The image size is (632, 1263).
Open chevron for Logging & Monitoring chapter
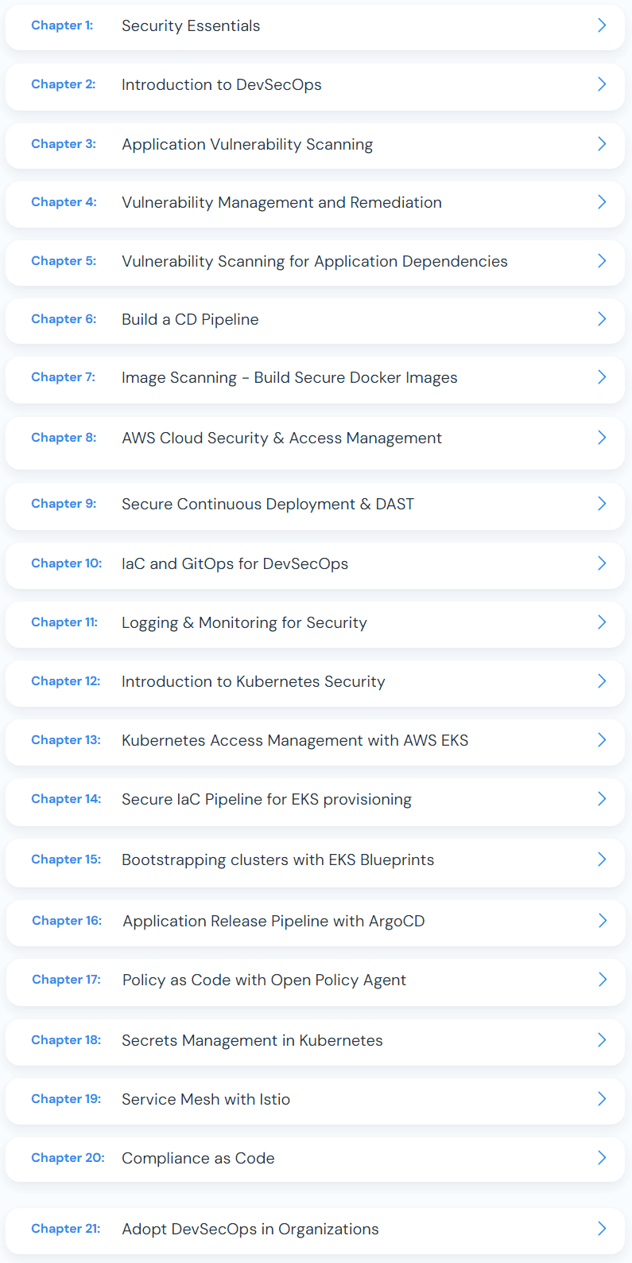602,622
